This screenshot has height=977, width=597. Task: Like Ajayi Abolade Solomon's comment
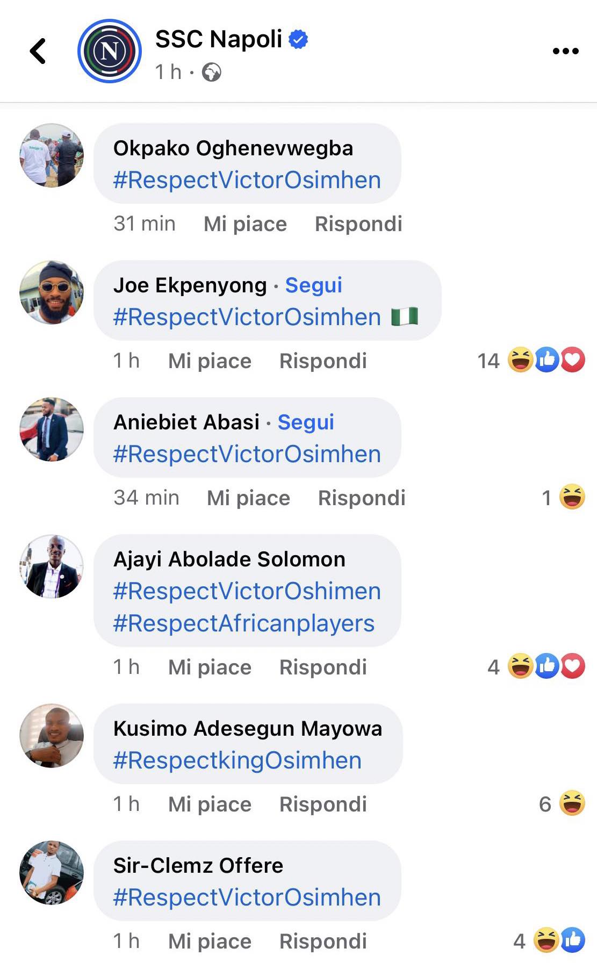coord(210,667)
